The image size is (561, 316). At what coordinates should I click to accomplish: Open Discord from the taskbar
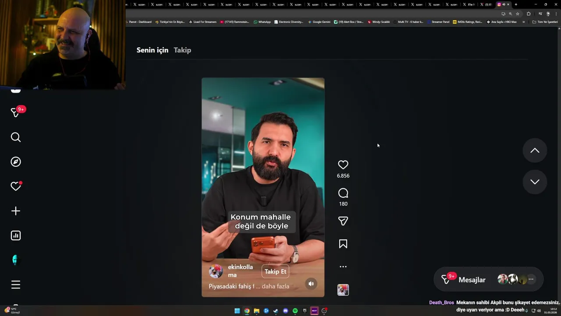(285, 311)
